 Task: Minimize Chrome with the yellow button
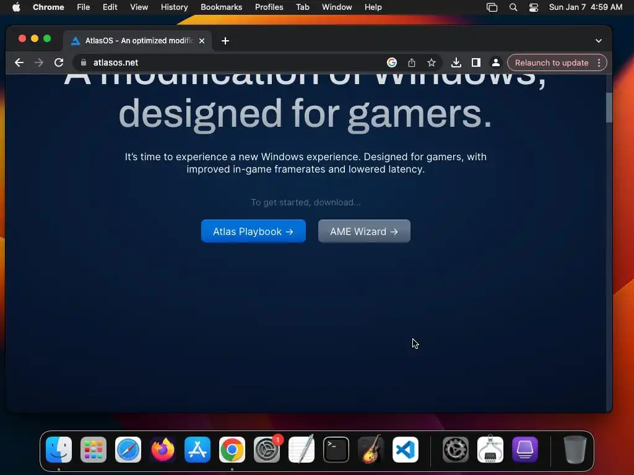pyautogui.click(x=35, y=38)
